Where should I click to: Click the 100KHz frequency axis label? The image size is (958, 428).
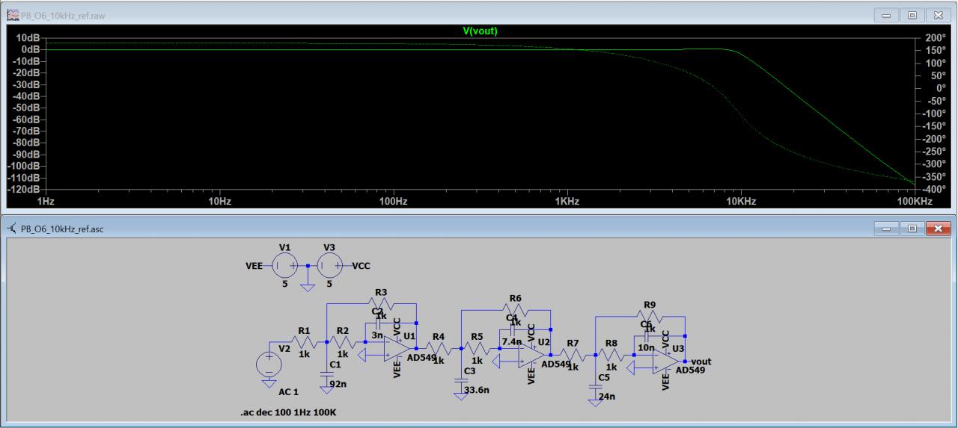click(915, 202)
